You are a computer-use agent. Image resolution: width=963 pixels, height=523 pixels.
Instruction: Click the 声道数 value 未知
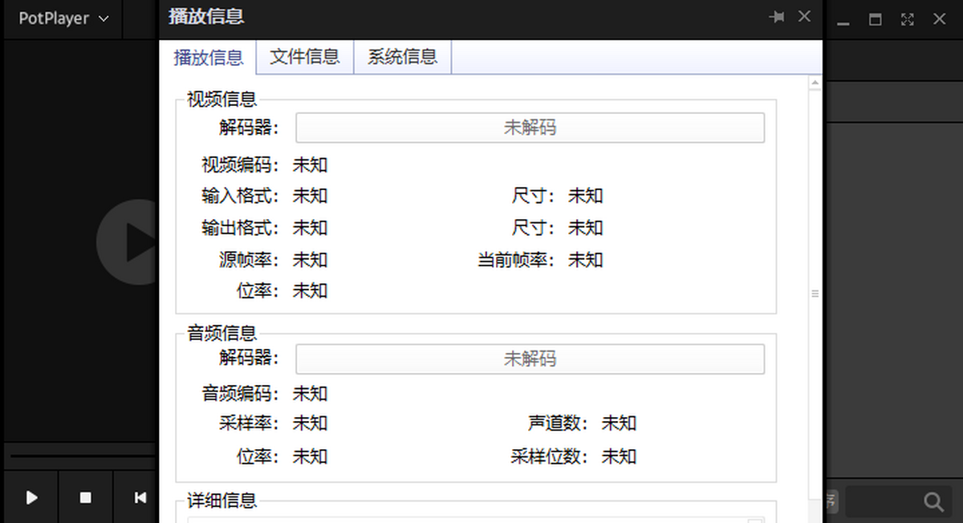[x=619, y=423]
